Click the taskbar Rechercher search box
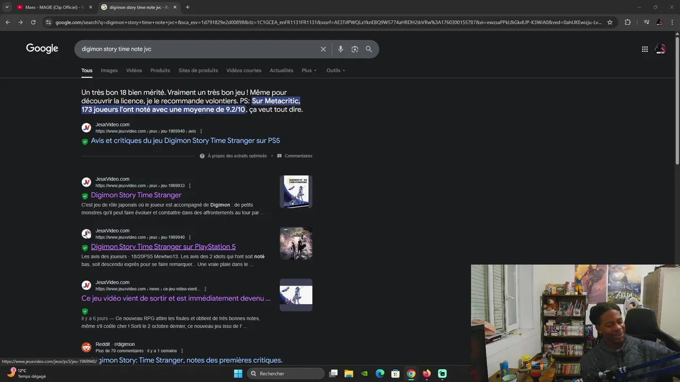 [x=286, y=374]
